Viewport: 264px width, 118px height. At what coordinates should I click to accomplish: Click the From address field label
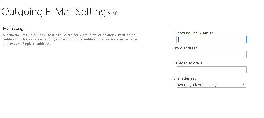186,48
